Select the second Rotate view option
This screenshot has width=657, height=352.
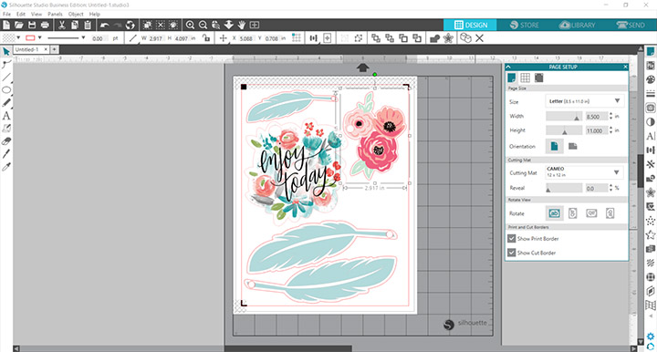[x=572, y=213]
